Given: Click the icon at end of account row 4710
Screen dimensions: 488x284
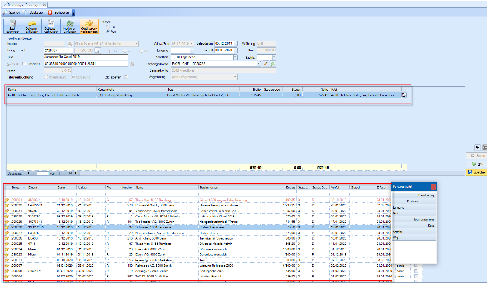Looking at the screenshot, I should (x=404, y=95).
